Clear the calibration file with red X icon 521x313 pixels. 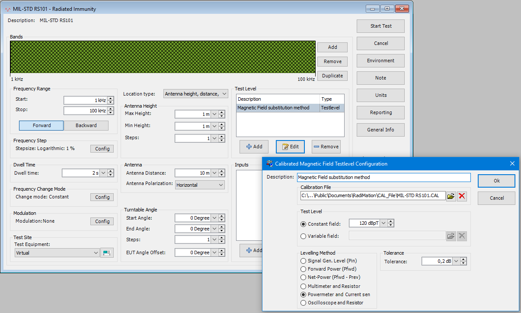pos(462,195)
